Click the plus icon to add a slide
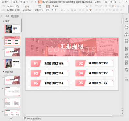 11,118
